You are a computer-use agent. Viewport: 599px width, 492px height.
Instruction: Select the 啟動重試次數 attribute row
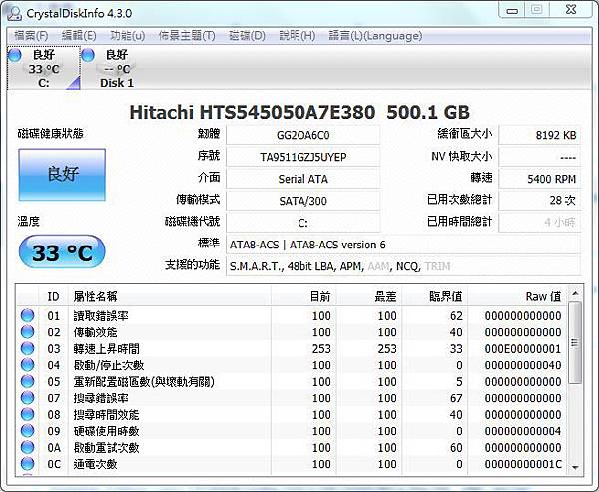pos(292,447)
